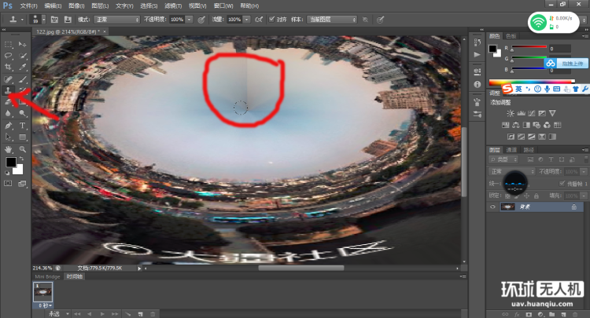Screen dimensions: 590x318
Task: Select the Hand tool
Action: click(9, 148)
